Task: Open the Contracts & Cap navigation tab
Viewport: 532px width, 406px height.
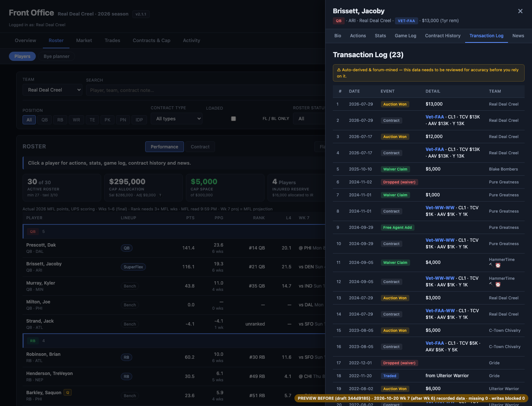Action: click(151, 41)
